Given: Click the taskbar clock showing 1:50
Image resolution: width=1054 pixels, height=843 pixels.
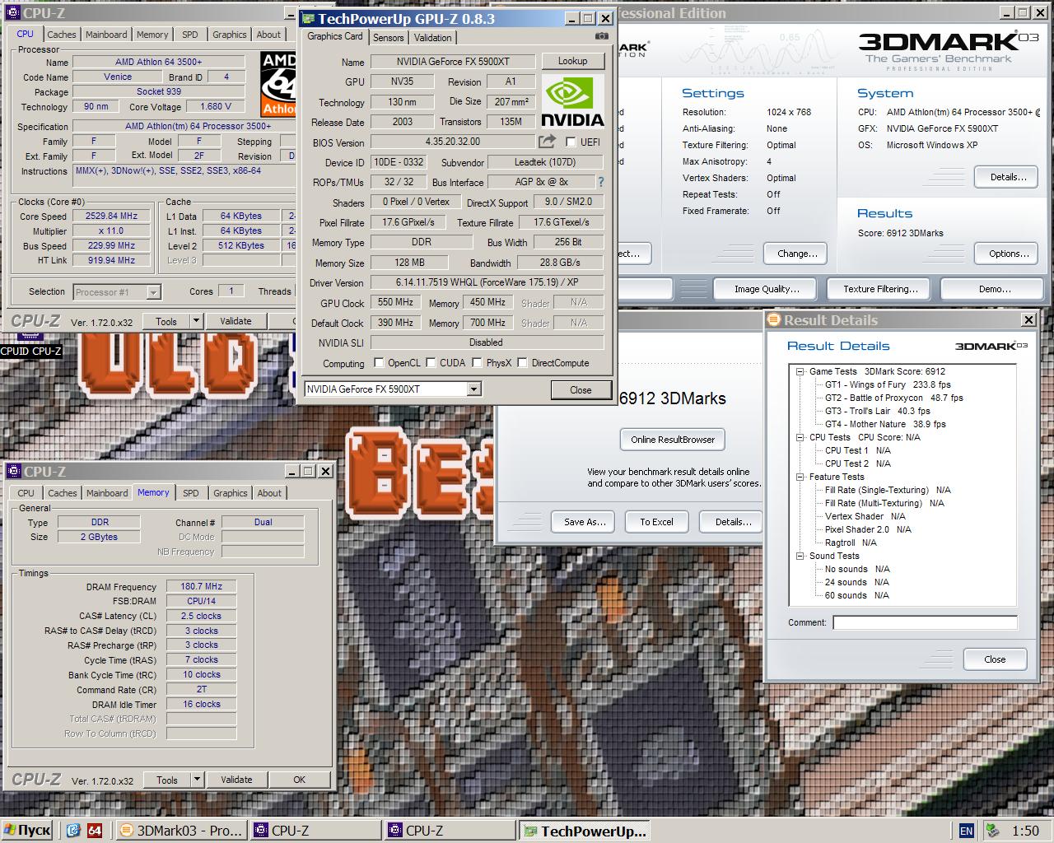Looking at the screenshot, I should (1025, 831).
